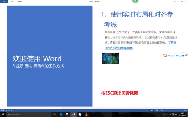Open the Windows Start menu
The height and width of the screenshot is (117, 188).
pyautogui.click(x=3, y=115)
